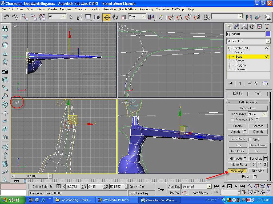
Task: Enable the Preserve UVs checkbox
Action: pyautogui.click(x=232, y=120)
